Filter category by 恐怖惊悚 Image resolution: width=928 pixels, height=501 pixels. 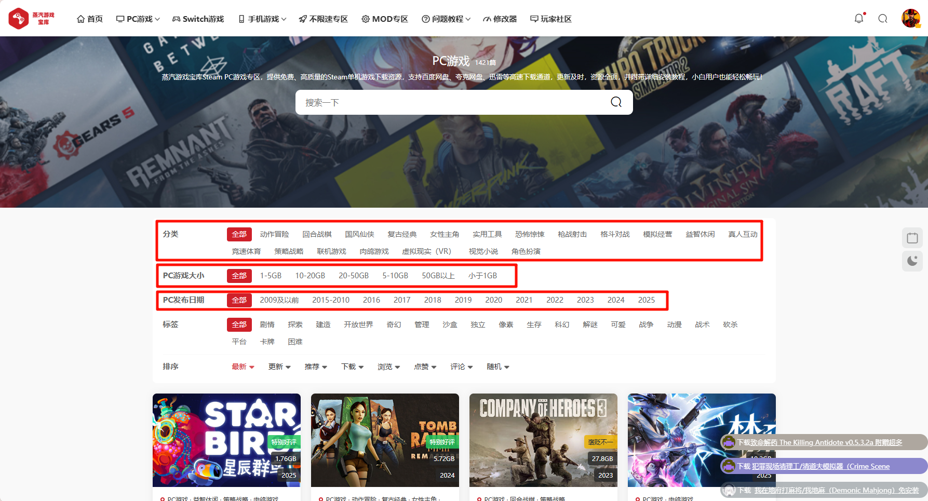530,234
